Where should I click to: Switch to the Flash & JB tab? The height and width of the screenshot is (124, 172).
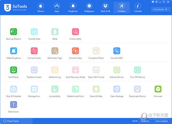point(105,8)
